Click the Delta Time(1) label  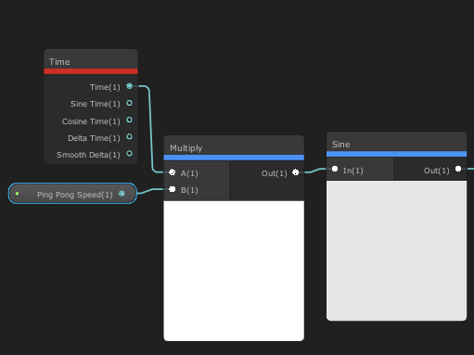tap(94, 138)
